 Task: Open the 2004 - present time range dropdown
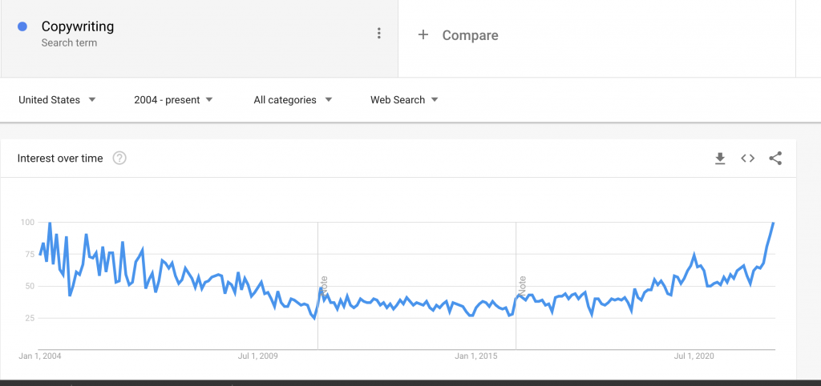(x=173, y=100)
